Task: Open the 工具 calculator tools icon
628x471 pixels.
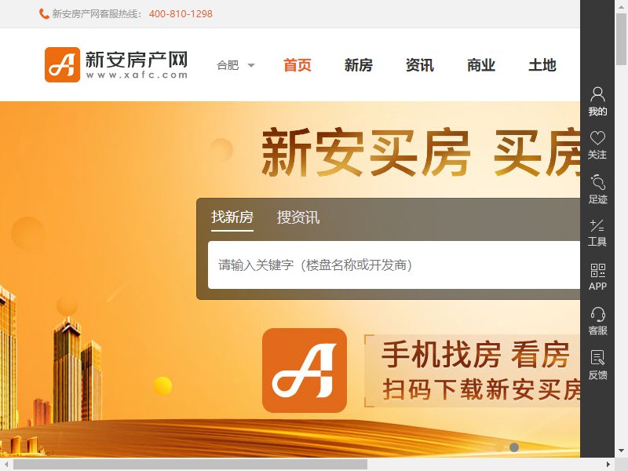Action: pos(597,232)
